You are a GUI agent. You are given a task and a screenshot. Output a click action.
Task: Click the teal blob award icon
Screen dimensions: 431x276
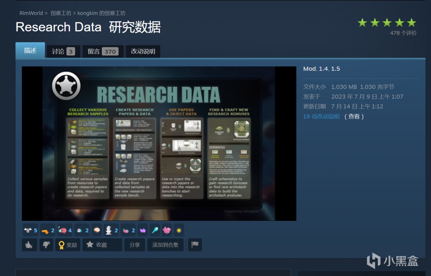(x=82, y=230)
